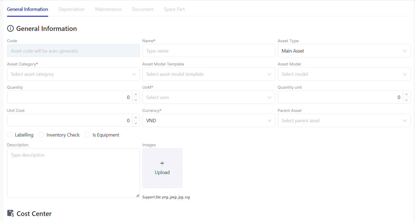This screenshot has width=415, height=221.
Task: Switch to the Depreciation tab
Action: click(72, 9)
